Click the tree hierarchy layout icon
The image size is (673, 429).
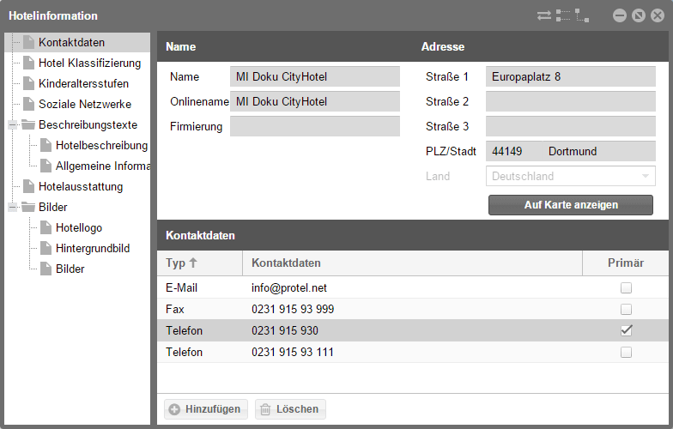(x=582, y=15)
